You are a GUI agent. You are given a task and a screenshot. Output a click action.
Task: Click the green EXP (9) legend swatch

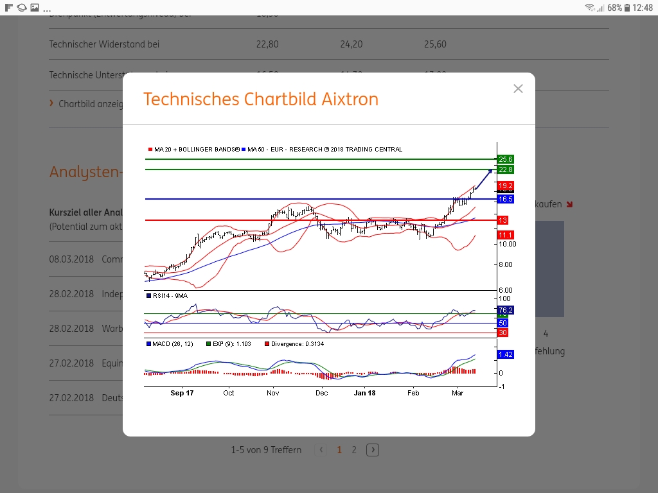coord(209,344)
